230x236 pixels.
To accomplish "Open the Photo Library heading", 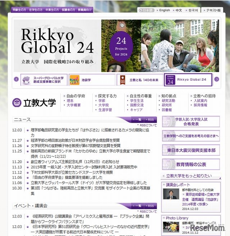I will [177, 218].
